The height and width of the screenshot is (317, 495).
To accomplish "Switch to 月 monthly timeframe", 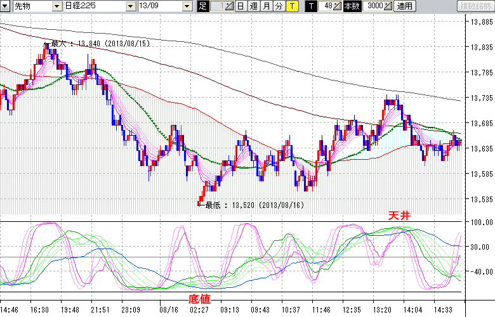I will [267, 6].
